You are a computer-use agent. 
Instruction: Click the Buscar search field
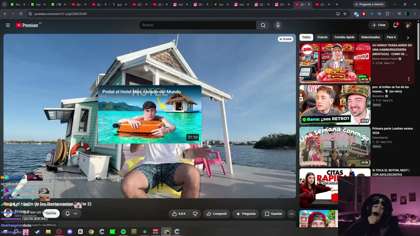198,25
